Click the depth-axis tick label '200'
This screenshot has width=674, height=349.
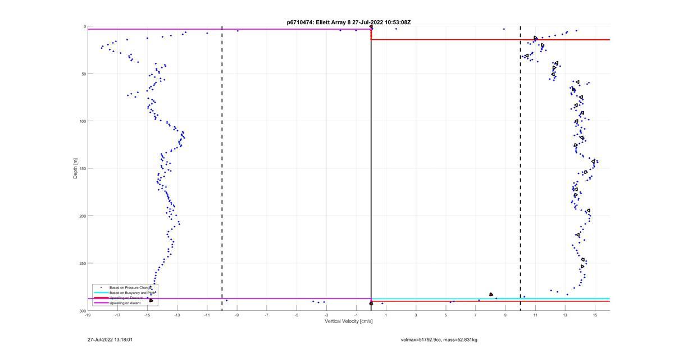pos(83,216)
